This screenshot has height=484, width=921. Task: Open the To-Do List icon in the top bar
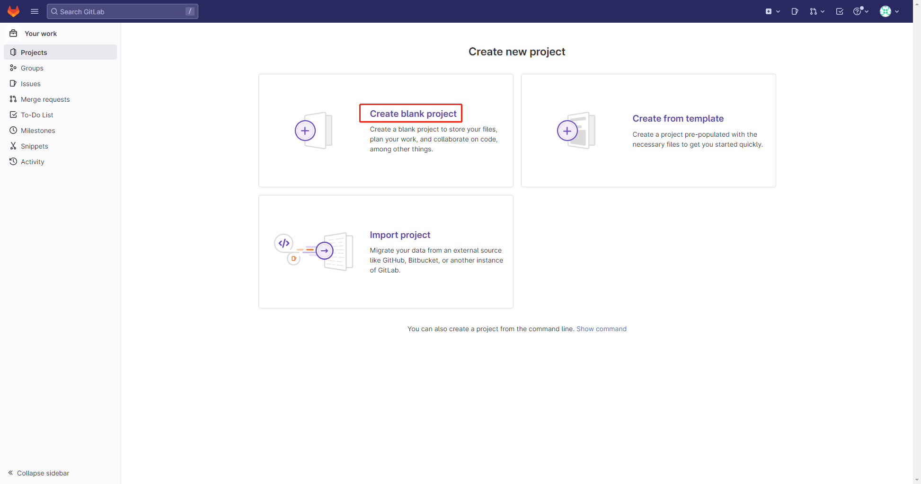[x=840, y=11]
